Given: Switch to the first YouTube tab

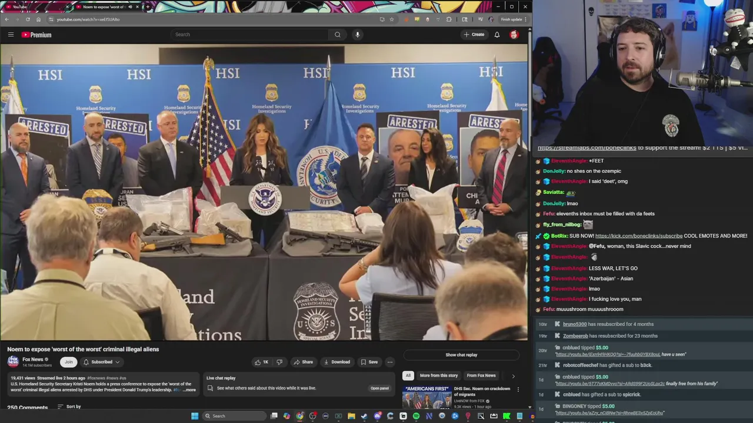Looking at the screenshot, I should (x=37, y=6).
